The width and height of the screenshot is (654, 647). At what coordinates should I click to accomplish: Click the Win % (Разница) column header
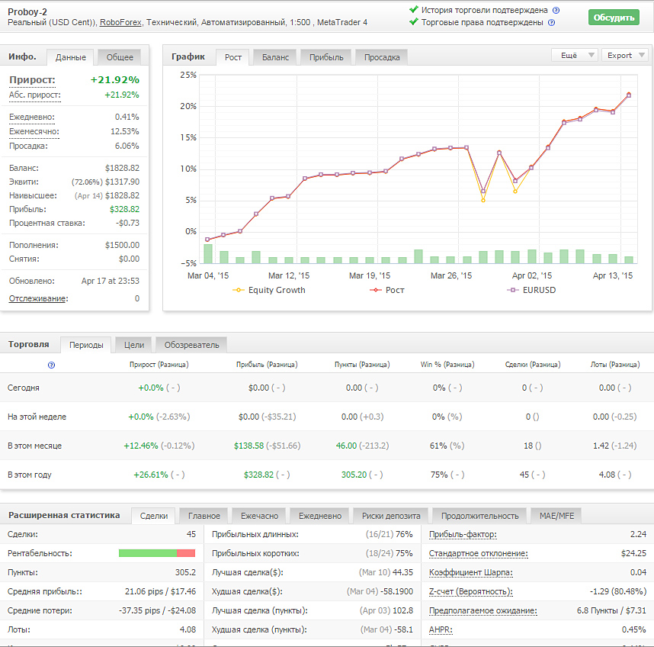[447, 365]
